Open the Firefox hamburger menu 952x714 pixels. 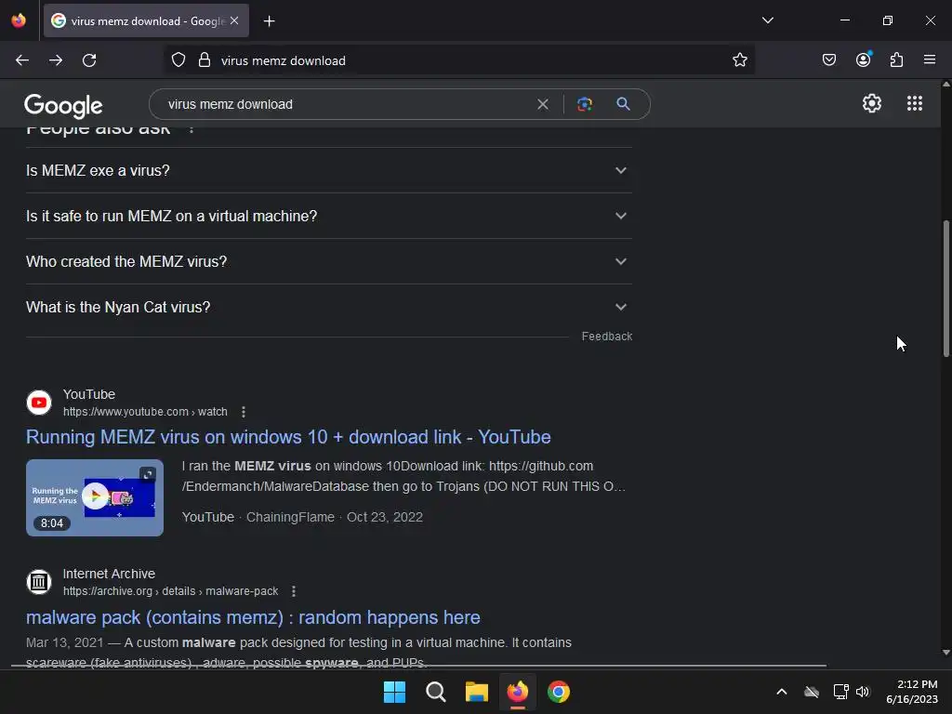click(x=930, y=59)
